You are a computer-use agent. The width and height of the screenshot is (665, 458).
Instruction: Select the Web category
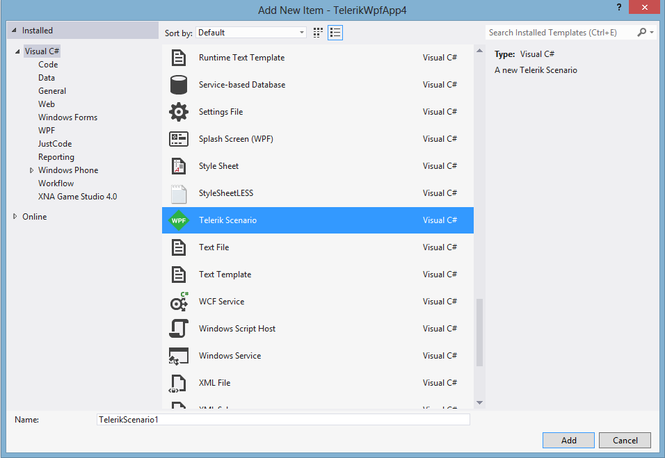[46, 104]
